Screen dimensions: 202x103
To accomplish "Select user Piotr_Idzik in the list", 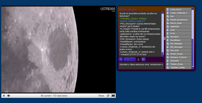I will click(x=179, y=50).
